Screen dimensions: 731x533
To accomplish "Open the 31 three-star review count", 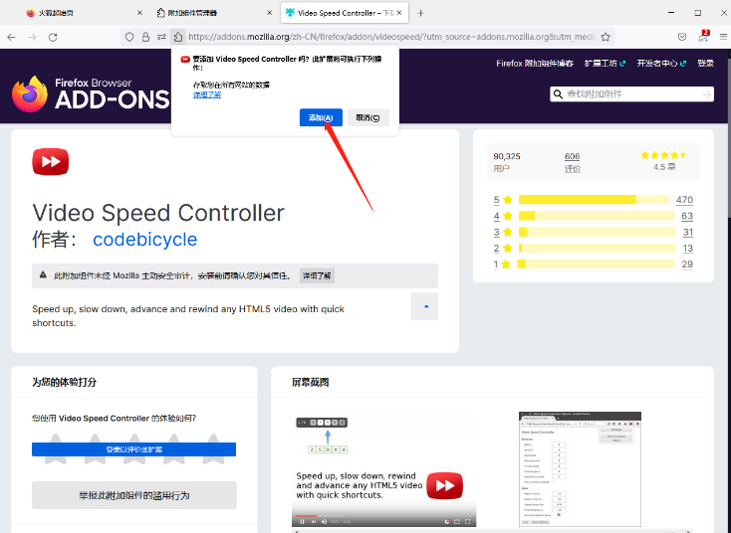I will point(688,232).
